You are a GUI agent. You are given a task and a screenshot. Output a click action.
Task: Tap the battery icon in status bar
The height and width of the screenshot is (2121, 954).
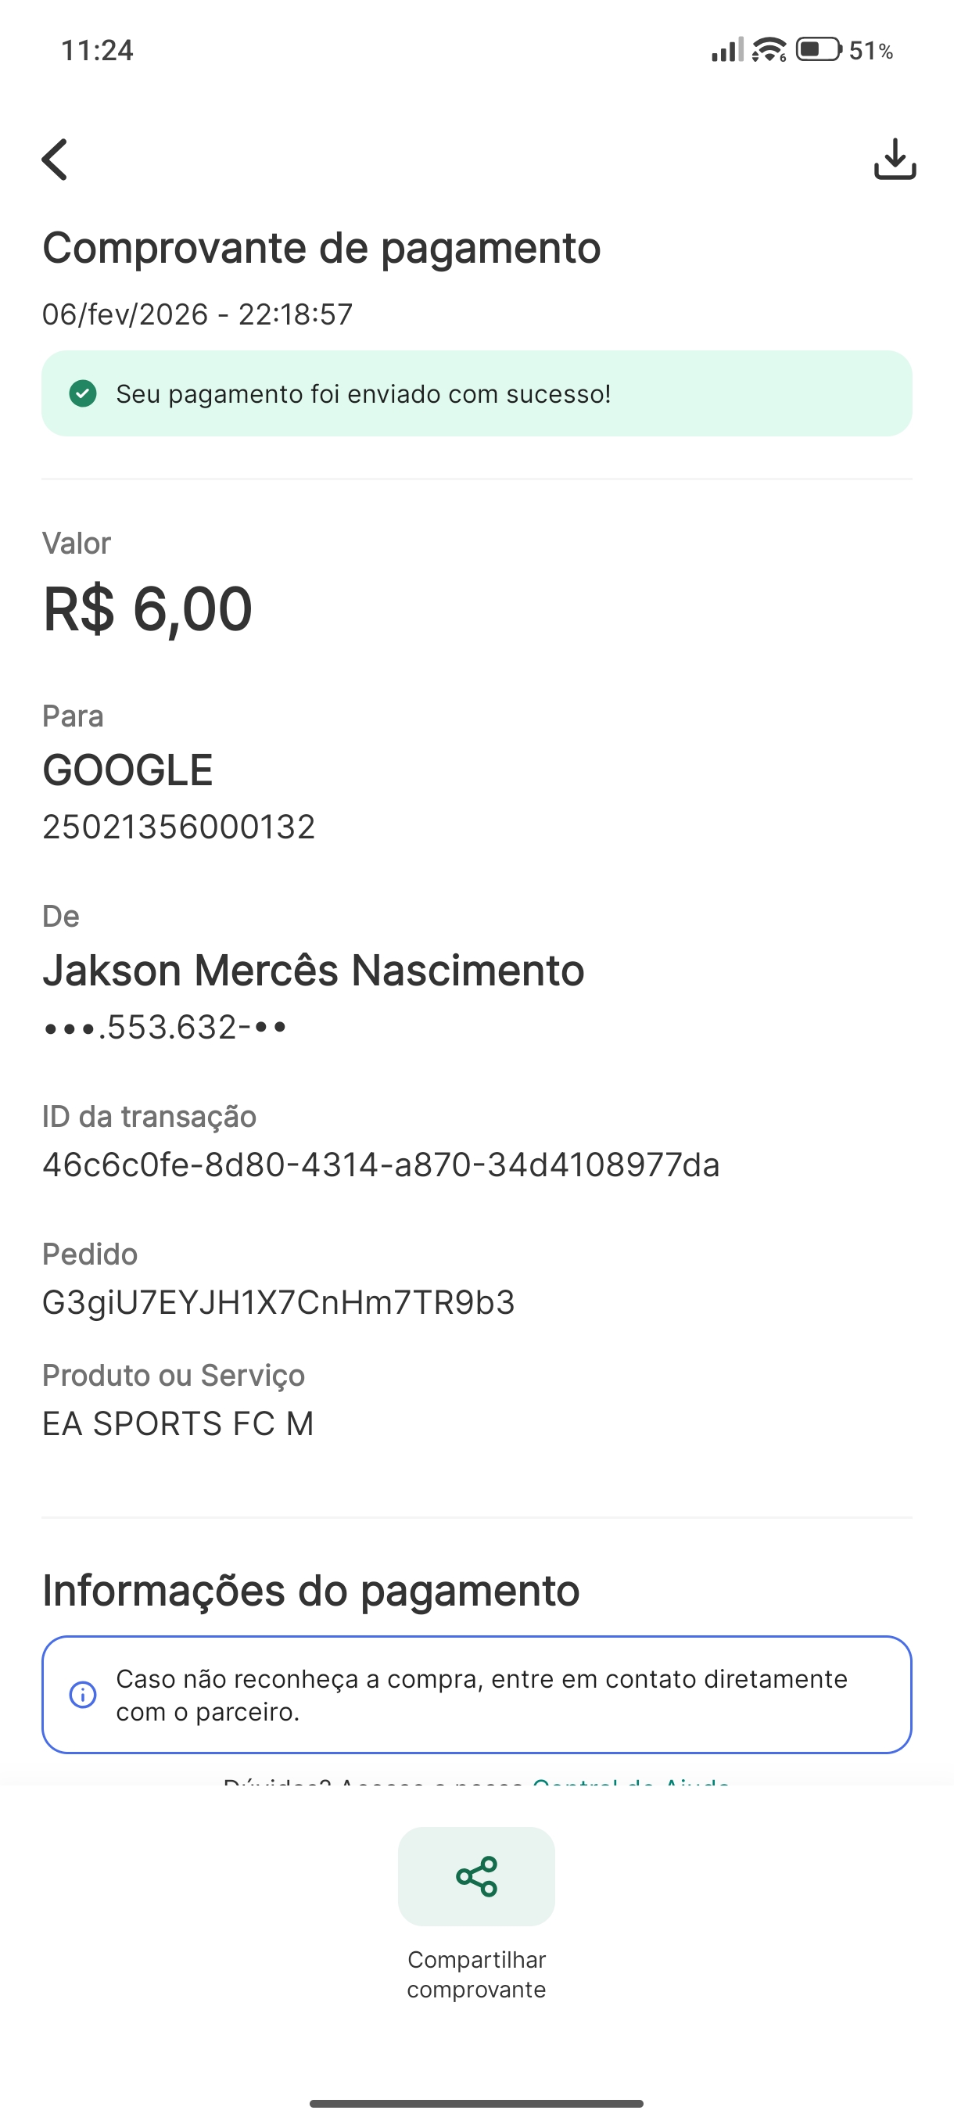817,50
